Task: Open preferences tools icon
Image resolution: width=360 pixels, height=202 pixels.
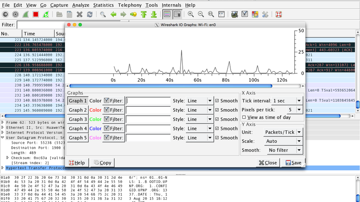Action: tap(265, 14)
